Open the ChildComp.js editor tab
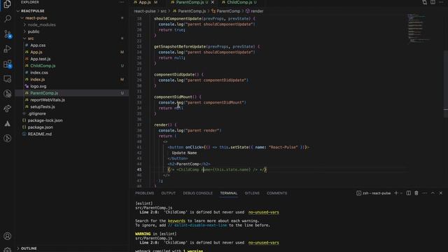 (239, 2)
